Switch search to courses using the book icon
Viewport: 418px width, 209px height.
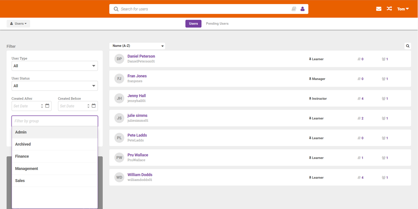(x=294, y=9)
